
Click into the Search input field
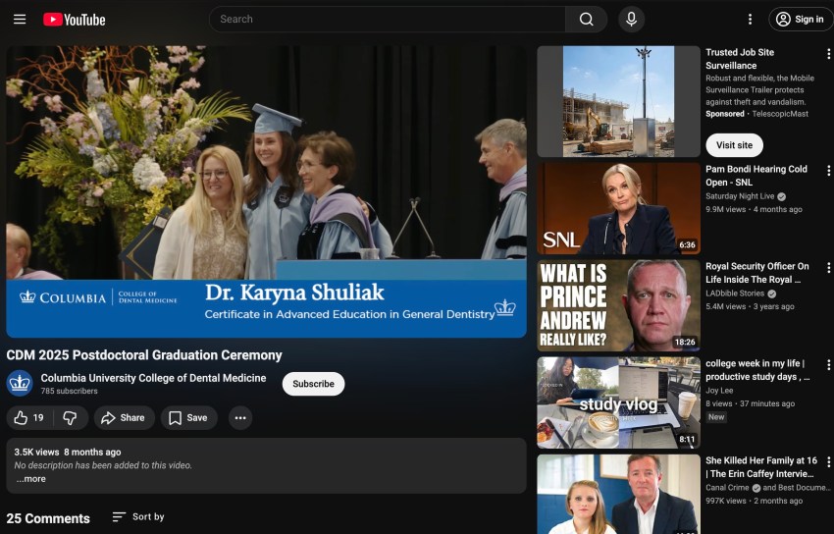[x=388, y=20]
